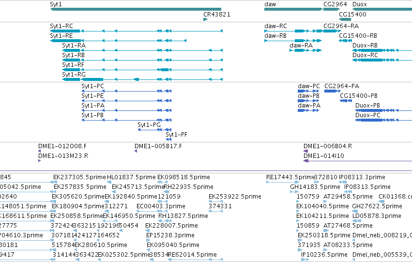Select feature DME1-012O08.F

click(x=39, y=151)
